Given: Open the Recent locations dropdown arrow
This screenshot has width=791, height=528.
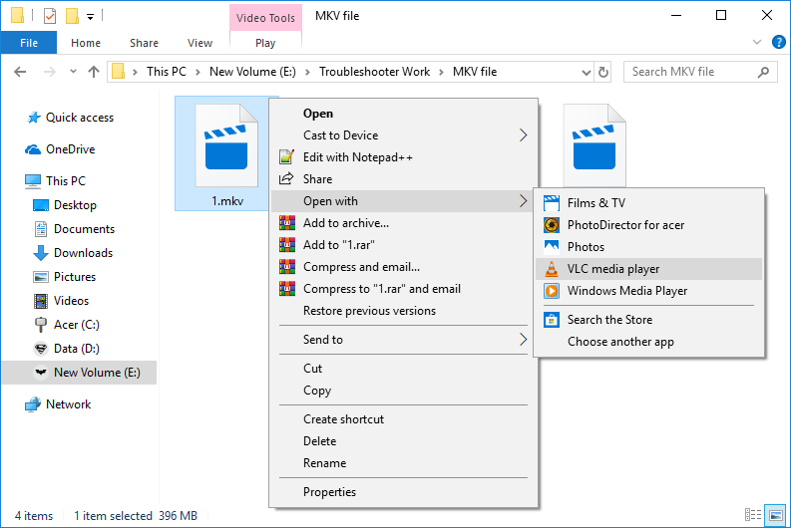Looking at the screenshot, I should (x=73, y=72).
